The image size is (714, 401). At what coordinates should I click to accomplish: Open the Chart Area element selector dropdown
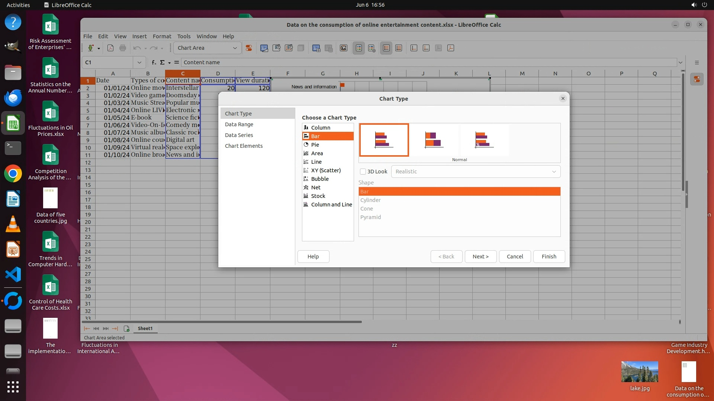tap(235, 48)
